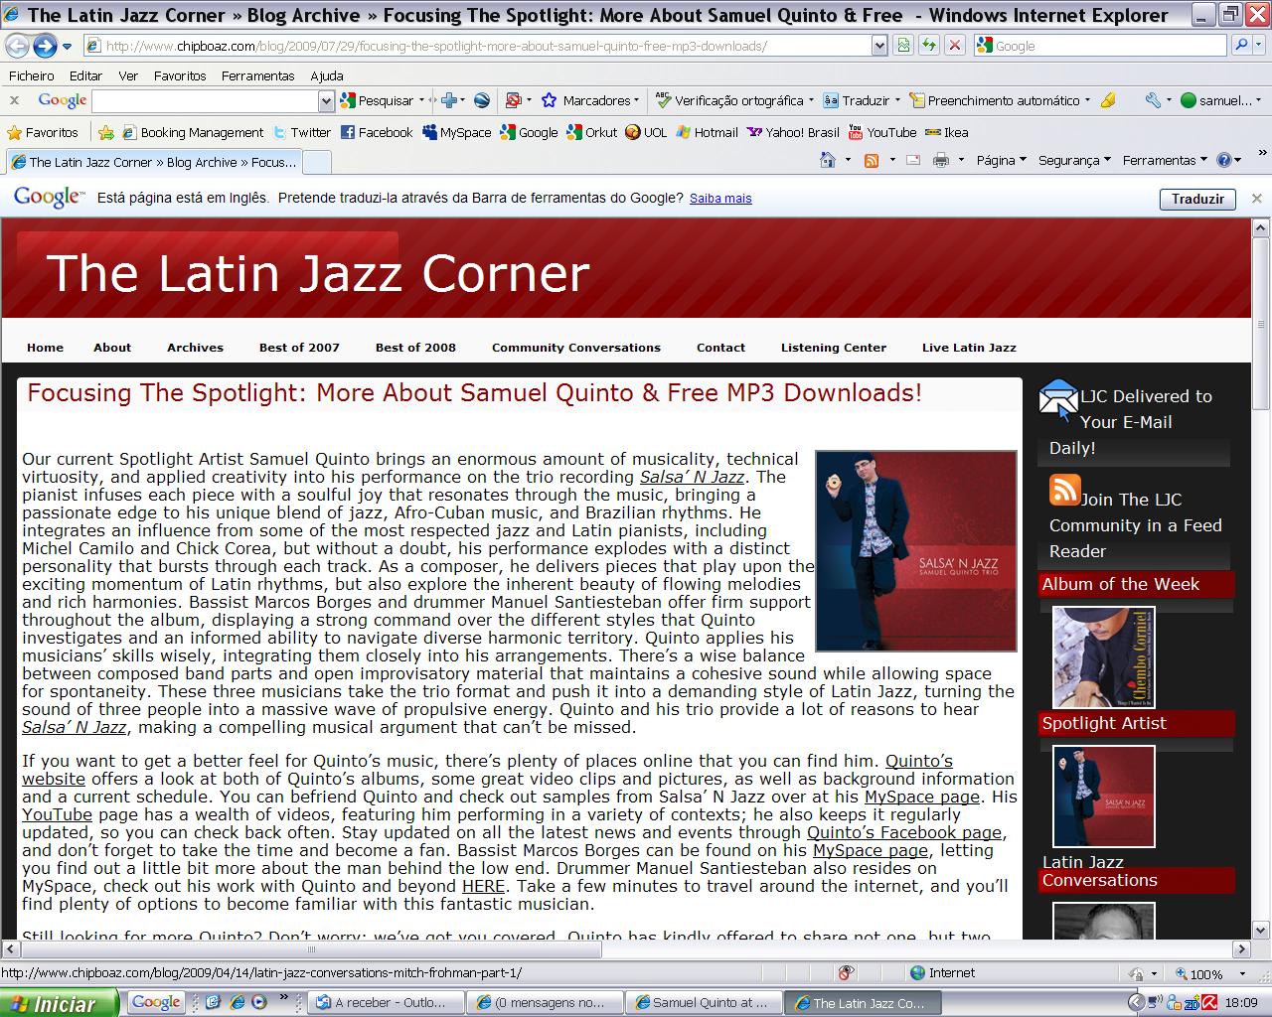The width and height of the screenshot is (1272, 1017).
Task: Open the Archives page in site navigation
Action: [x=195, y=348]
